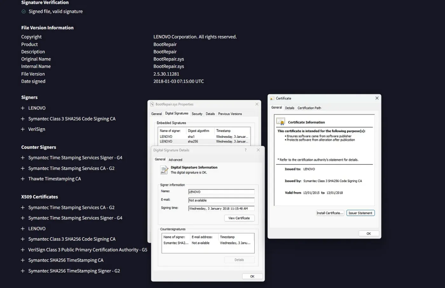Expand Symantec Time Stamping Services CA - G2 under Counter Signers
The height and width of the screenshot is (288, 445).
click(x=23, y=168)
